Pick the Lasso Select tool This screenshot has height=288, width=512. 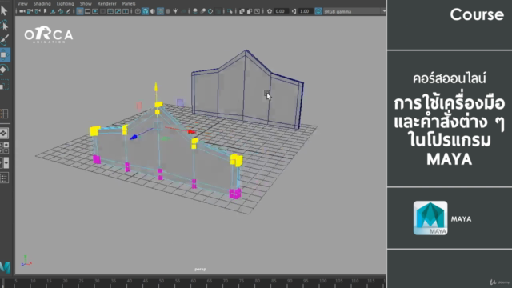5,25
